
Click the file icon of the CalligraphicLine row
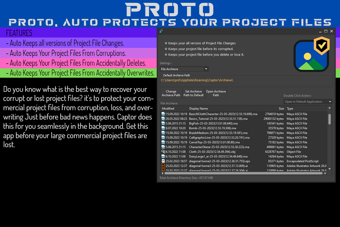click(163, 138)
